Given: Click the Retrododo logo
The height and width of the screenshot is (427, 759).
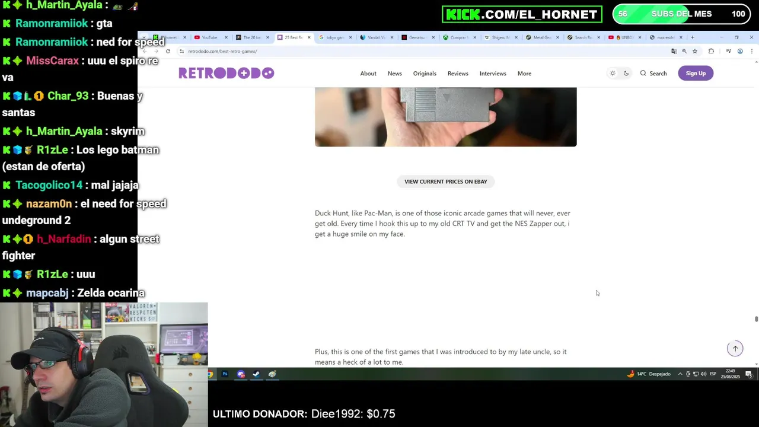Looking at the screenshot, I should pyautogui.click(x=226, y=73).
